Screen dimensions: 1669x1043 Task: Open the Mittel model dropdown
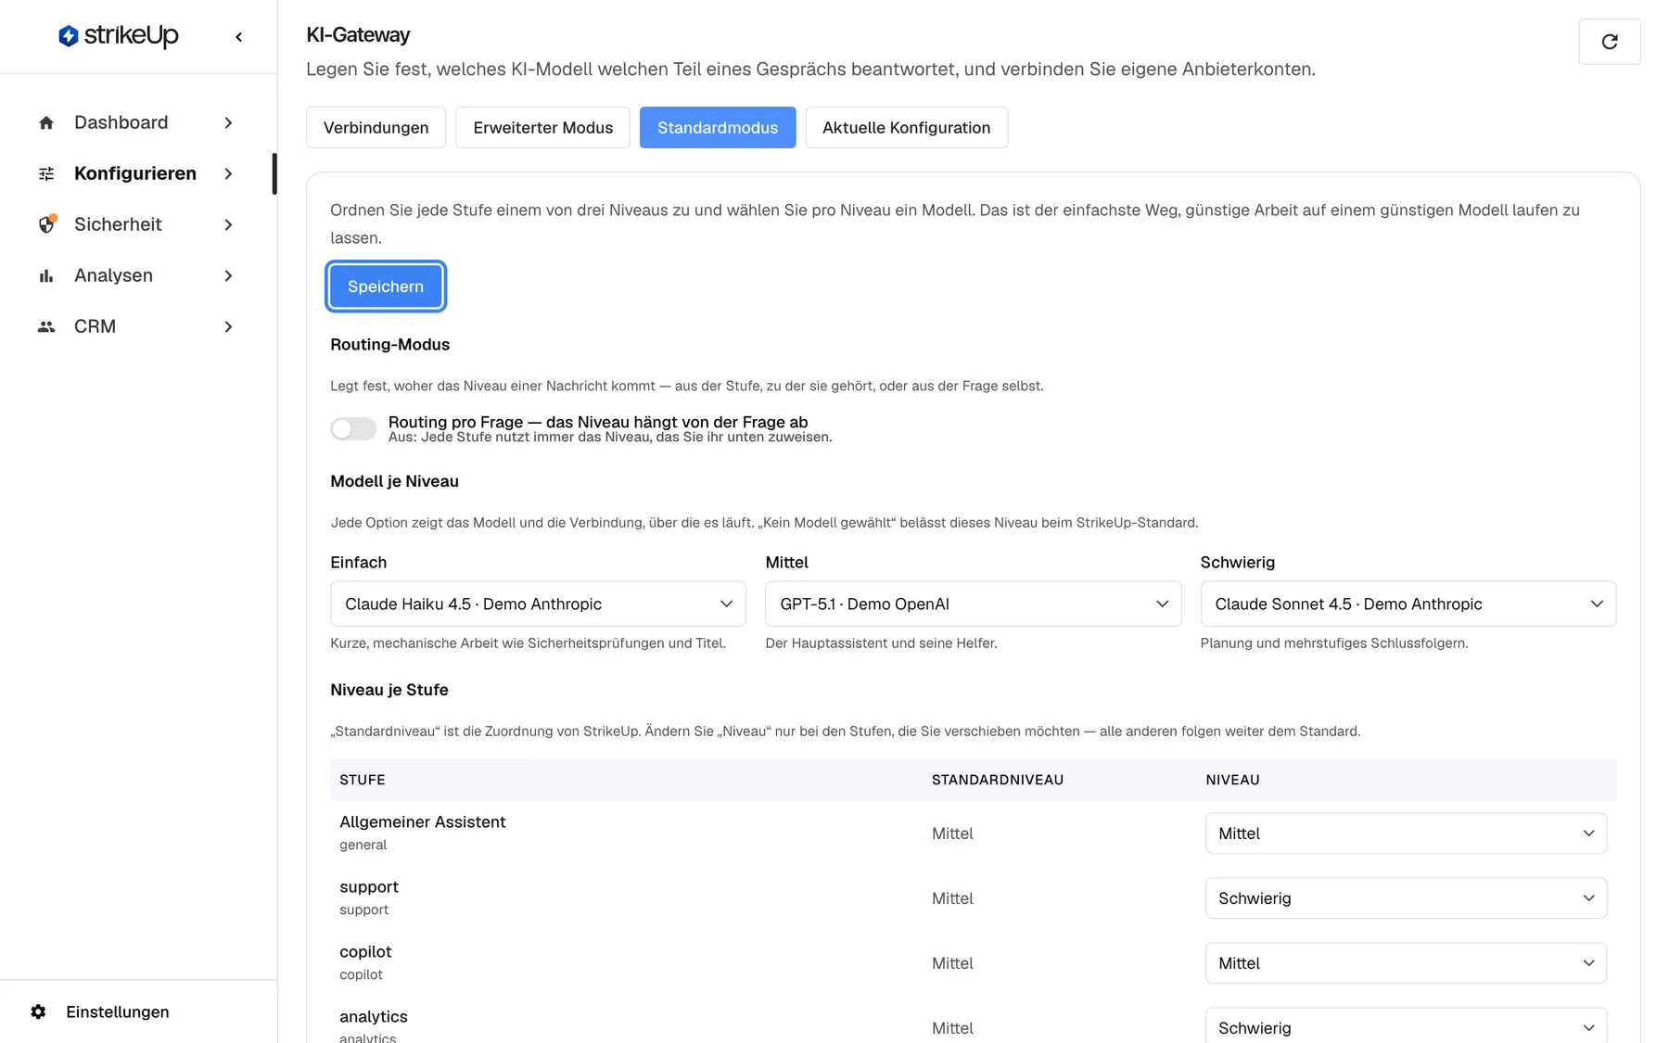(973, 604)
